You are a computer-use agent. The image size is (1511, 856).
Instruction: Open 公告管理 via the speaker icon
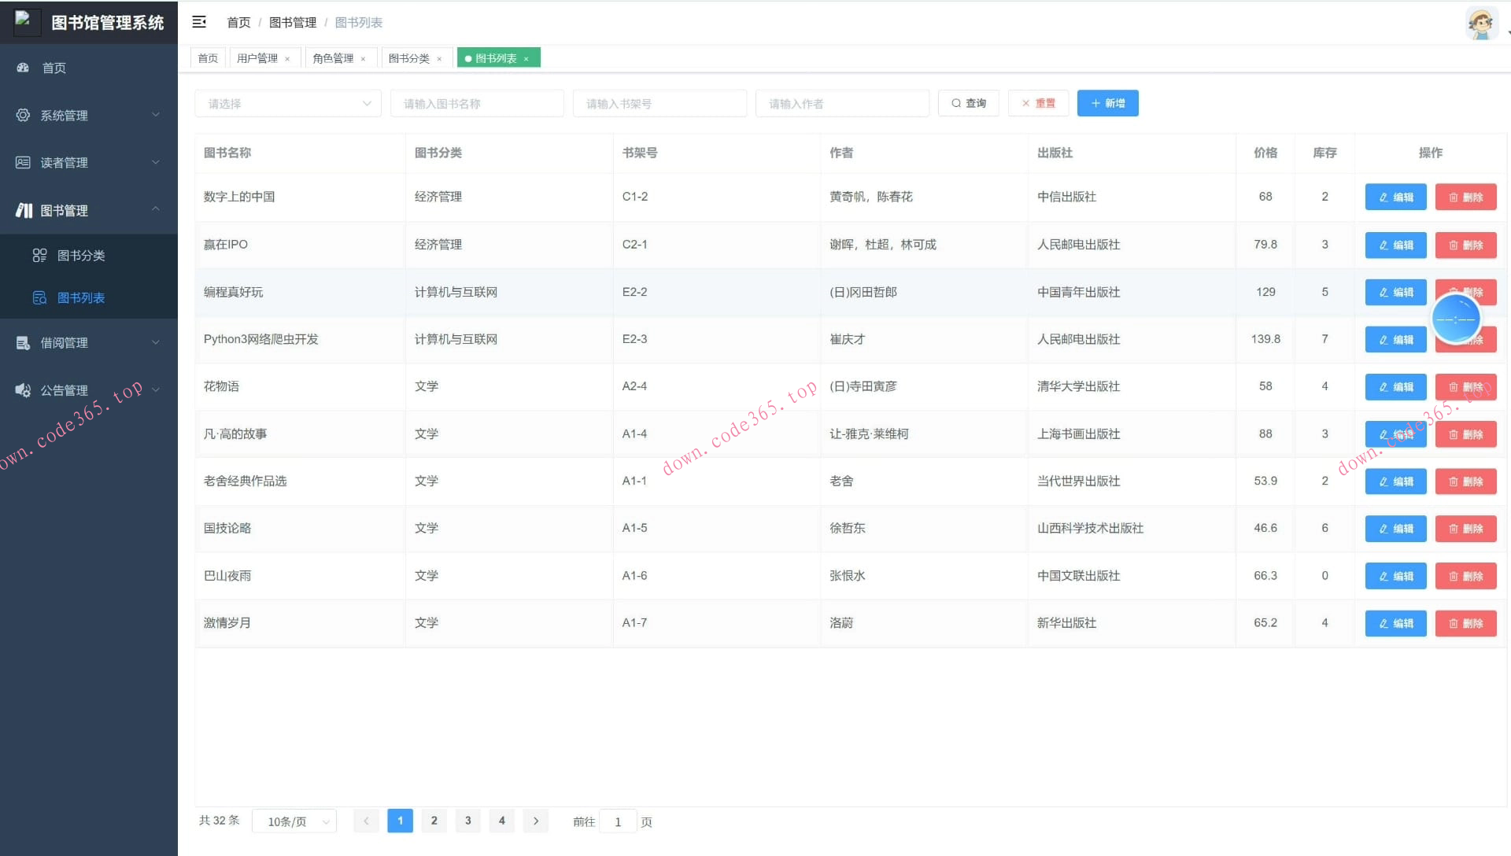(x=23, y=389)
